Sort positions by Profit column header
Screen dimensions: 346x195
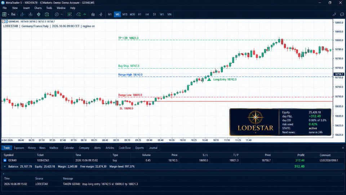click(x=301, y=155)
